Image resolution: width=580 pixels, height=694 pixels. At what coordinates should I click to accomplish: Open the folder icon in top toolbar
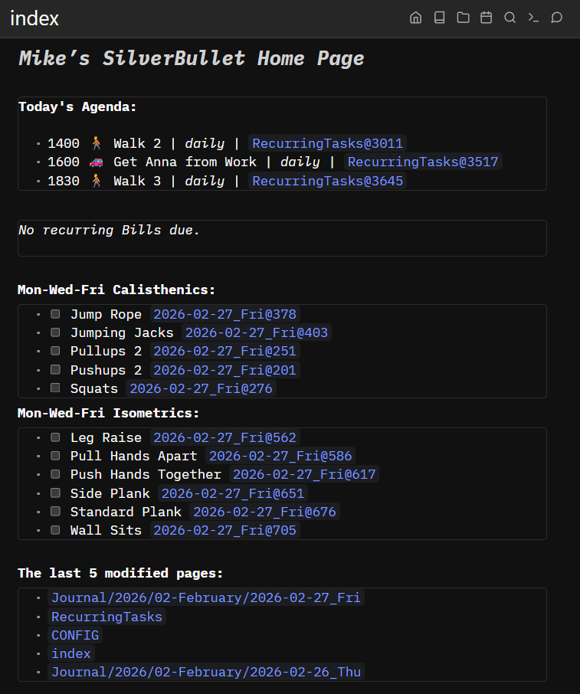click(463, 18)
